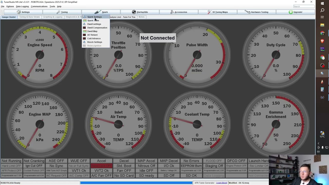329x185 pixels.
Task: Open Dwell Map from dropdown
Action: [x=96, y=31]
